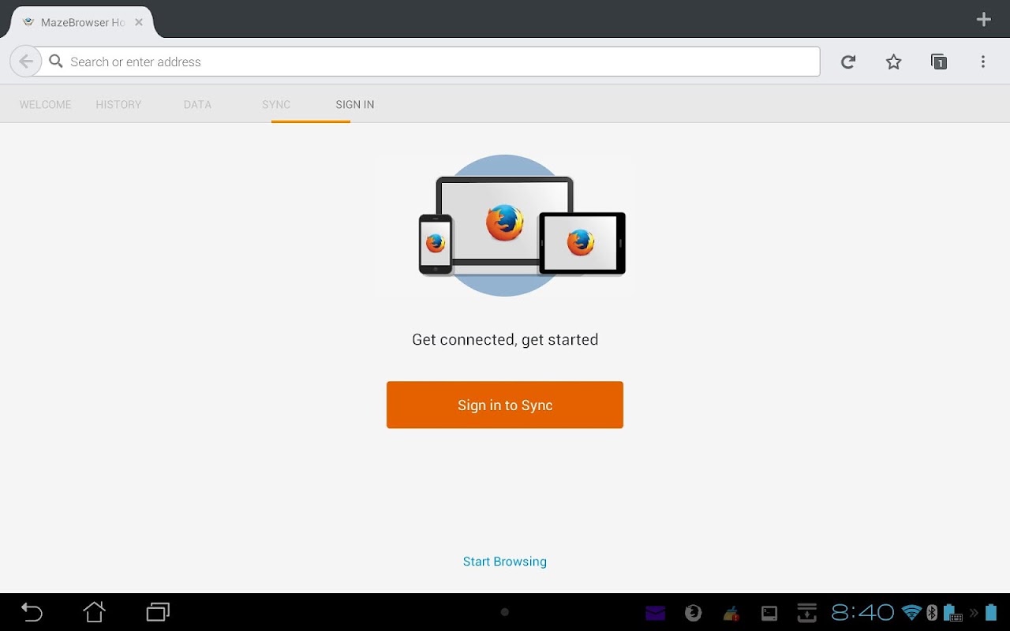Viewport: 1010px width, 631px height.
Task: Open the Recent Apps overview button
Action: 158,611
